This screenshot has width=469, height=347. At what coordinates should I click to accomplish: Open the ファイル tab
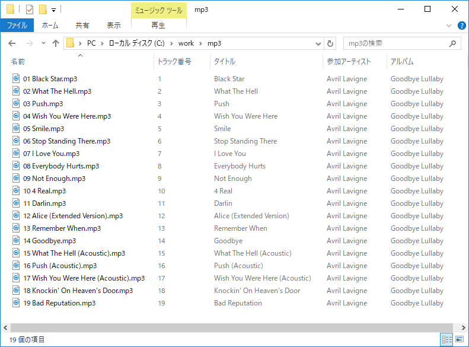pos(17,25)
